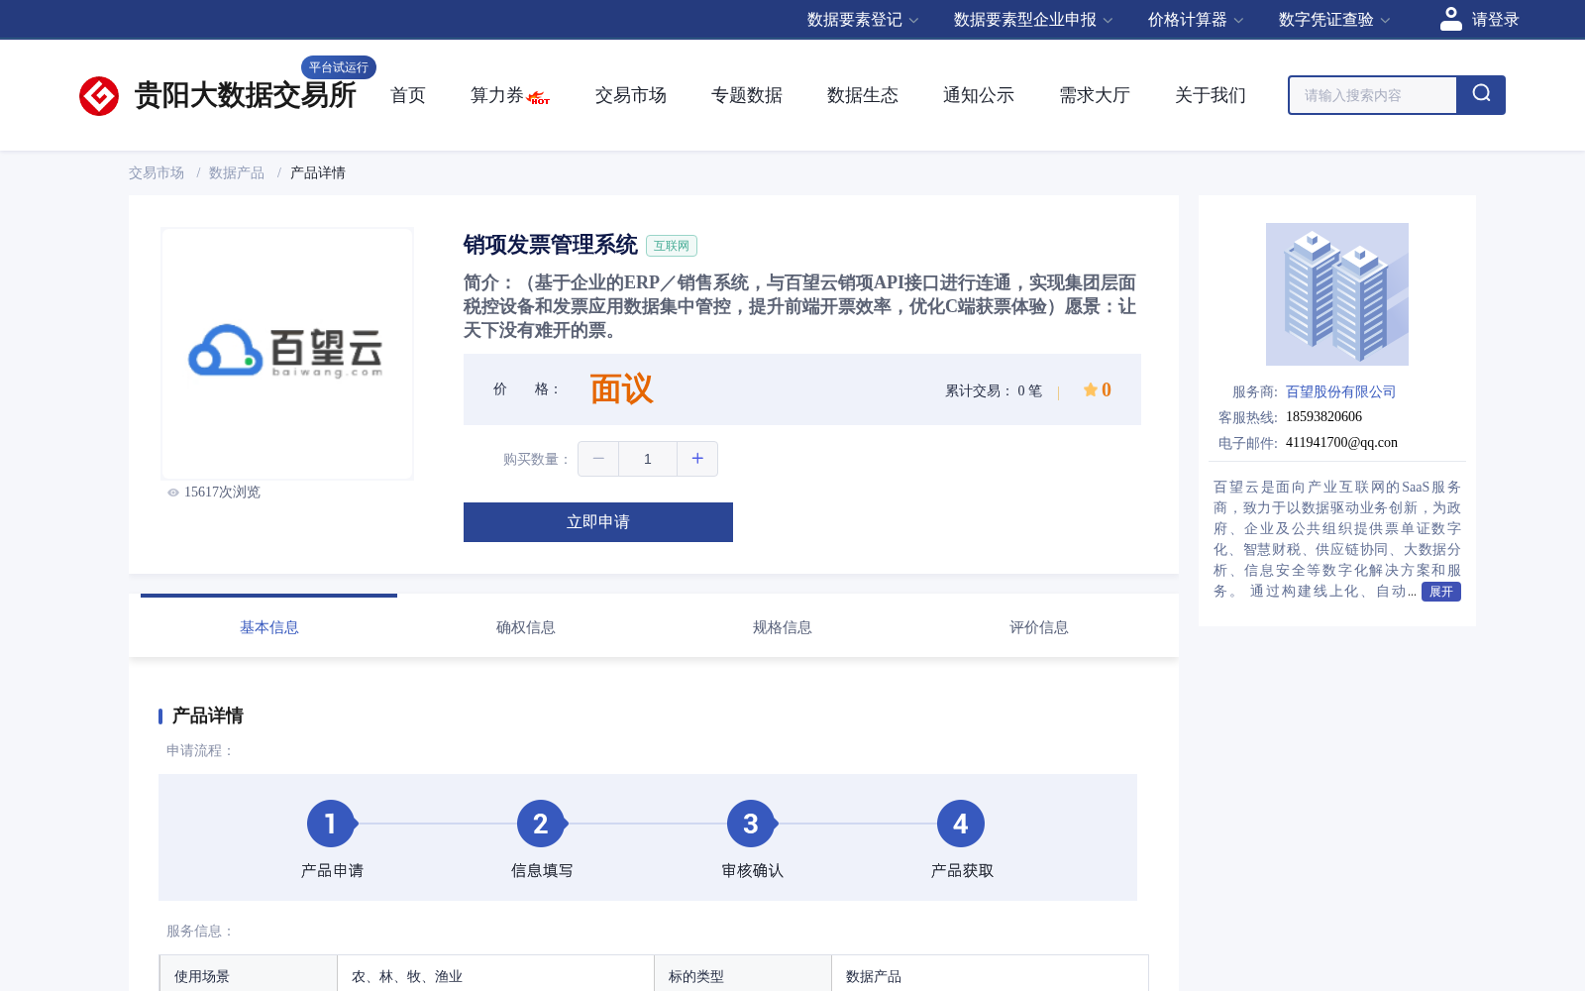
Task: Open 数据生态 navigation item
Action: [863, 95]
